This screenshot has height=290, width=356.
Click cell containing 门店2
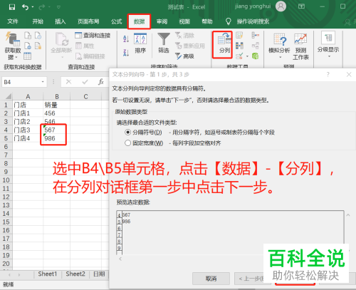28,121
